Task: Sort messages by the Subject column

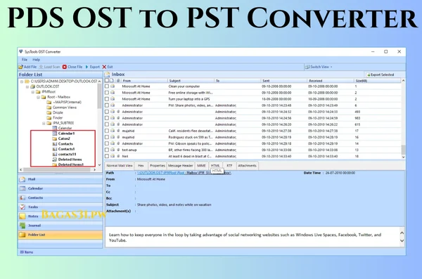Action: (x=191, y=80)
